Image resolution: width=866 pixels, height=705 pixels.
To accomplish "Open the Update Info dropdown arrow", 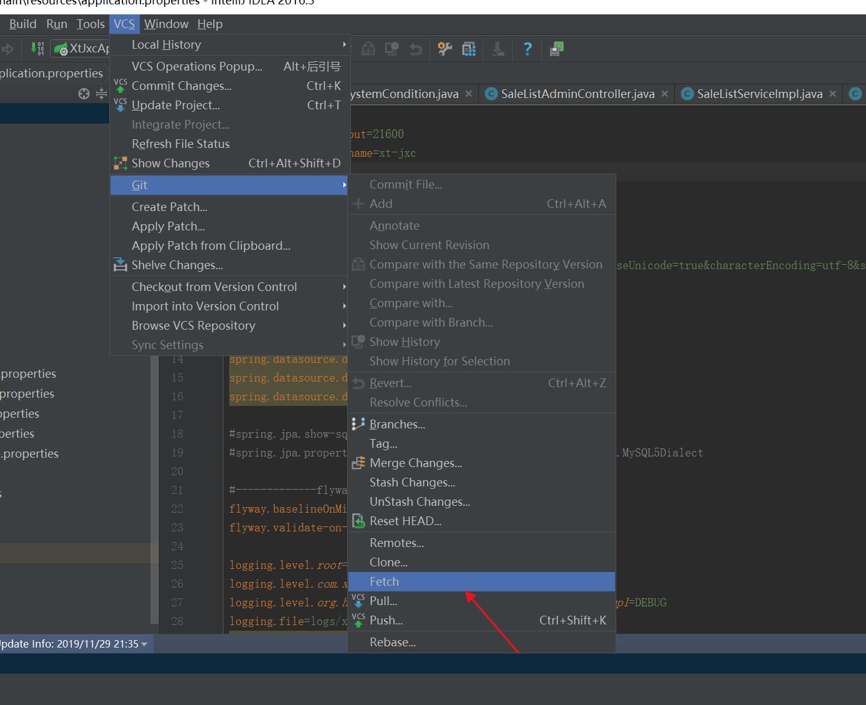I will coord(145,644).
